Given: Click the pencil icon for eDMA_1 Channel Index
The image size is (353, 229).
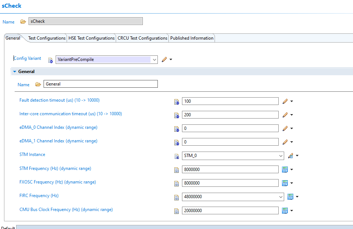Looking at the screenshot, I should [x=285, y=142].
